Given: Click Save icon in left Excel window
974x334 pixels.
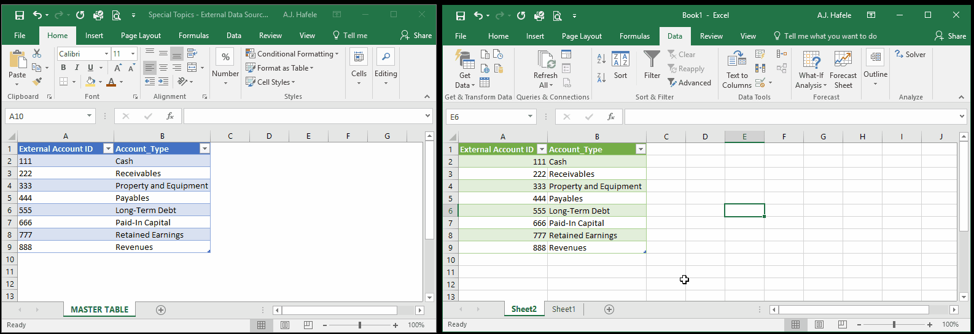Looking at the screenshot, I should tap(19, 15).
